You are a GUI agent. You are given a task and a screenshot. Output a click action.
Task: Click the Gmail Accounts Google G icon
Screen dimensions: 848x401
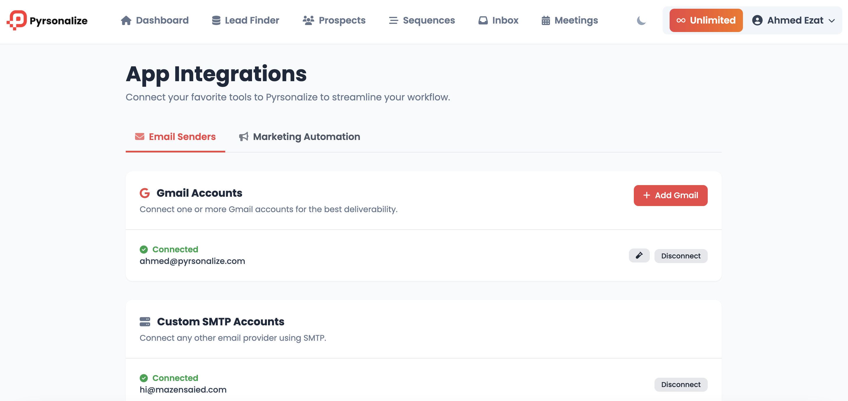(145, 193)
